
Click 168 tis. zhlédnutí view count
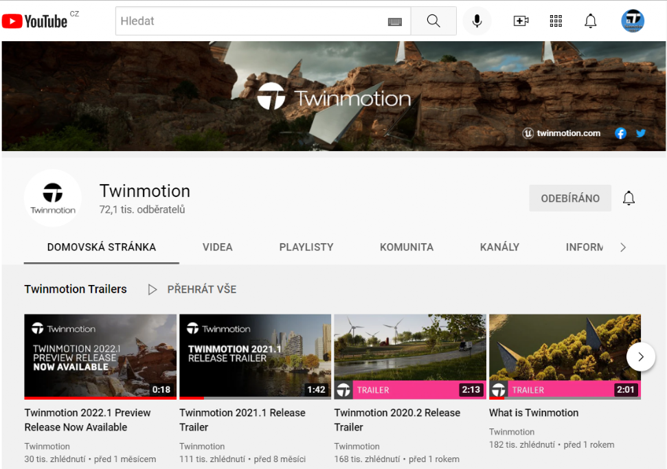coord(367,459)
